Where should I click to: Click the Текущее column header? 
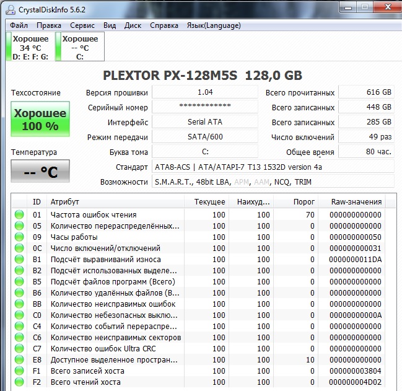pos(207,202)
